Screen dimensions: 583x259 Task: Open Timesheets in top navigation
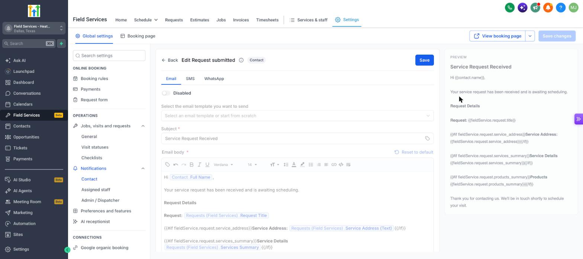point(267,20)
